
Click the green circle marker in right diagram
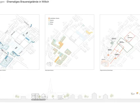coord(112,43)
